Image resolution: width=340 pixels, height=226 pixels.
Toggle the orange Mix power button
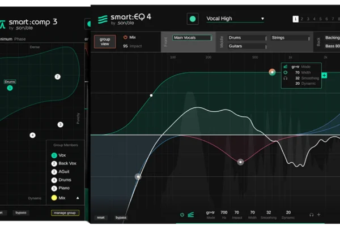point(125,37)
